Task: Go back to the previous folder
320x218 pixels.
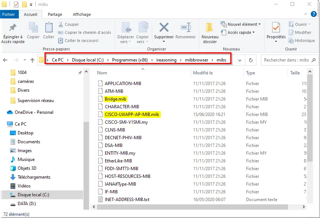Action: [6, 60]
